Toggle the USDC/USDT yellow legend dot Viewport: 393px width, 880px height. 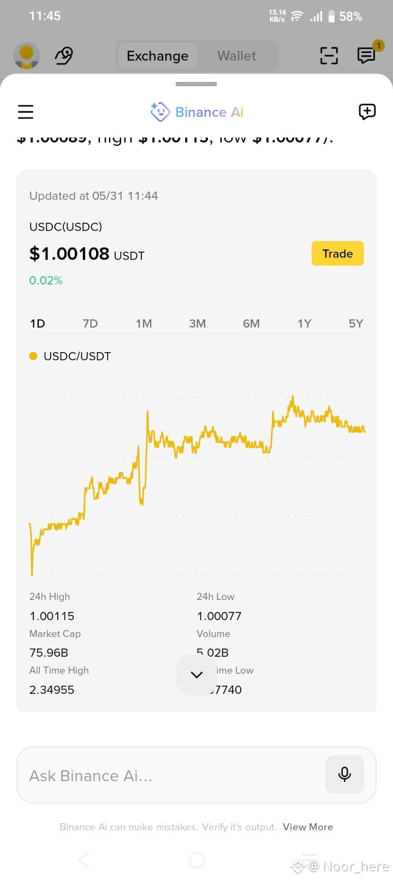[33, 356]
